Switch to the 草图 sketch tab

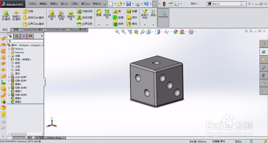[16, 30]
